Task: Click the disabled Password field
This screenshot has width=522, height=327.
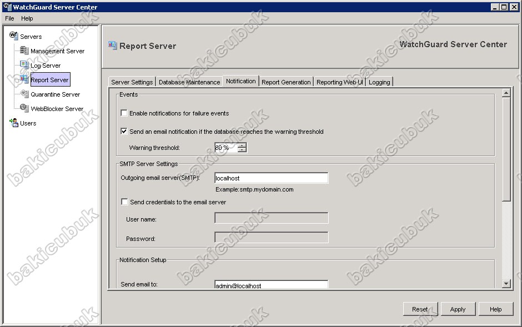Action: [272, 237]
